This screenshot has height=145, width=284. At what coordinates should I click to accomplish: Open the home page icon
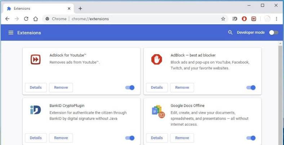36,19
